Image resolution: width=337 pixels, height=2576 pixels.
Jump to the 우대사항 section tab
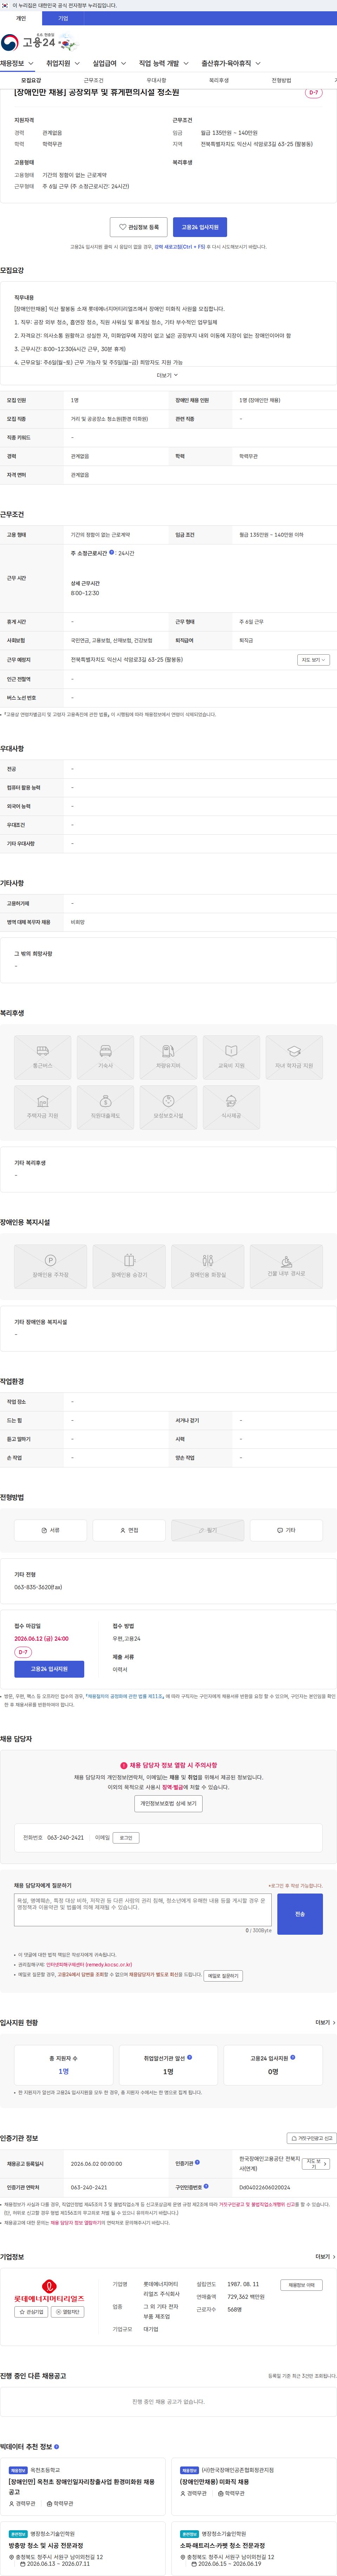coord(157,80)
